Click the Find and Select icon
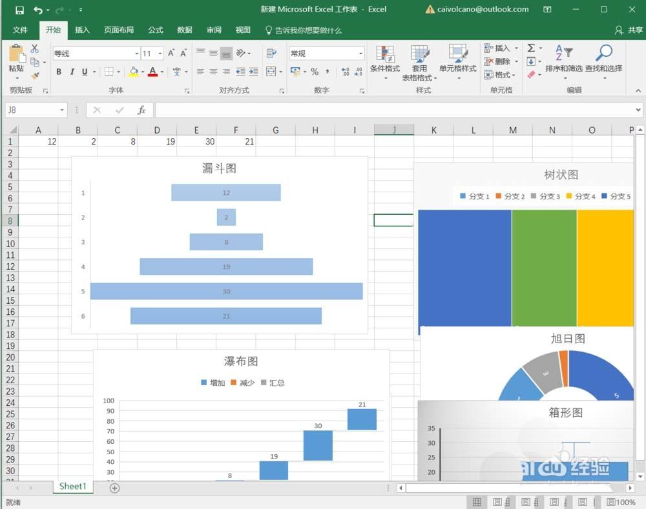This screenshot has height=509, width=646. [603, 61]
